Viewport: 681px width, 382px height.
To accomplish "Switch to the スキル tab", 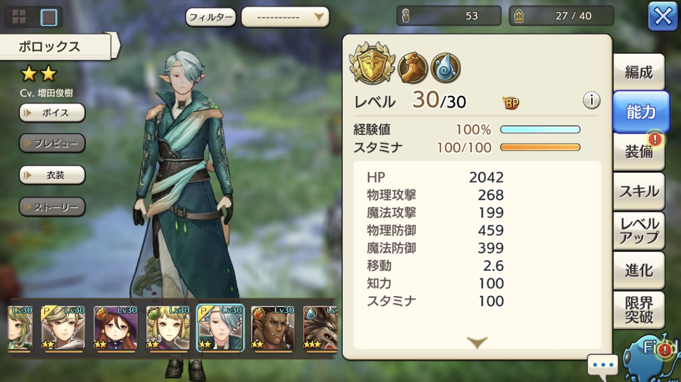I will [639, 191].
